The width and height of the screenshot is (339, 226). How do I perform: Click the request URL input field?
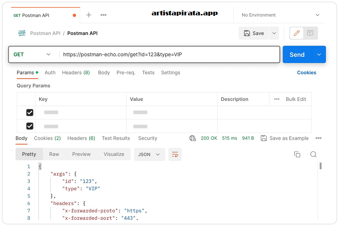point(169,54)
